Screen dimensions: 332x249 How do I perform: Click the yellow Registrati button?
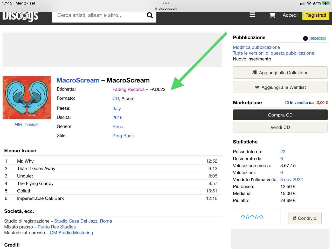(x=316, y=15)
